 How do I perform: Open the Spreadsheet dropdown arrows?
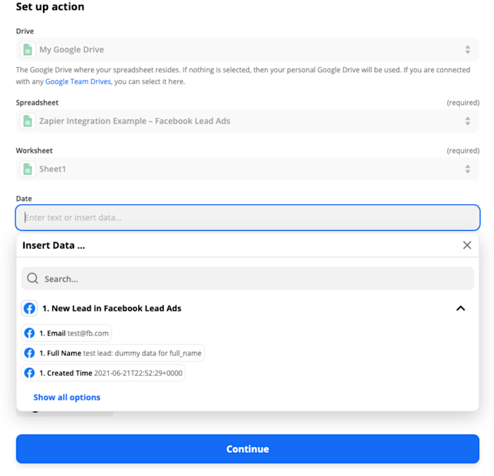pyautogui.click(x=467, y=121)
